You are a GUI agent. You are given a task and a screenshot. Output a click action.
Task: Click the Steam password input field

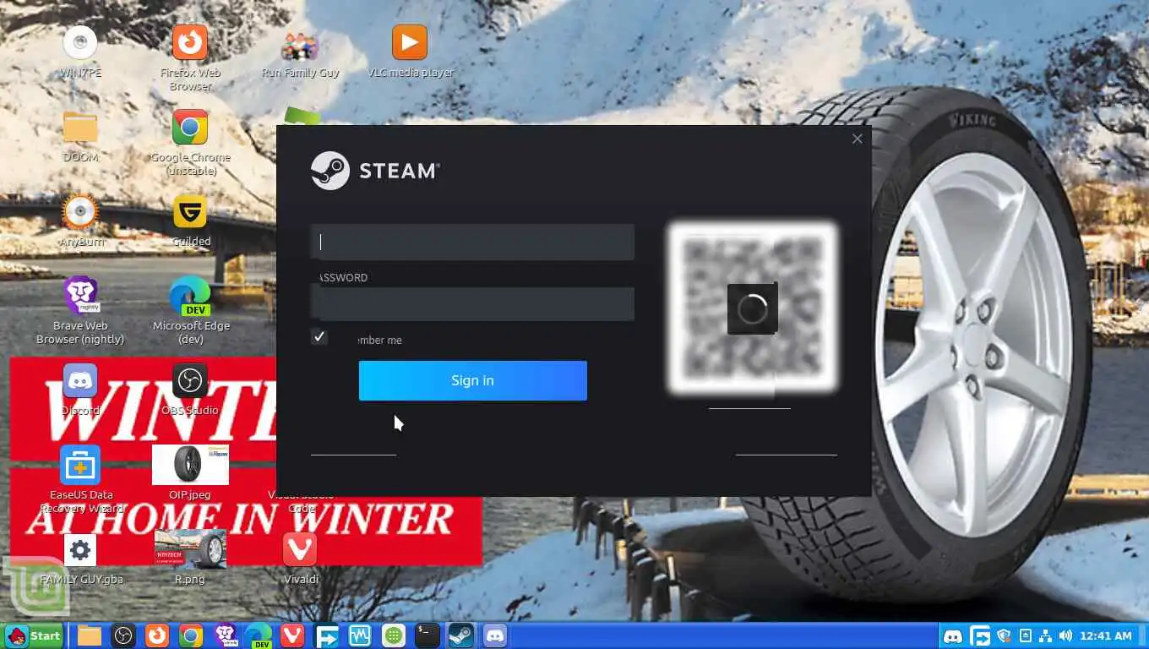coord(472,304)
